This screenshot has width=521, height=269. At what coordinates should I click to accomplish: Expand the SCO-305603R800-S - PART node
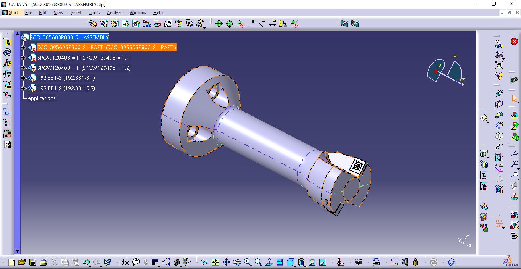24,48
